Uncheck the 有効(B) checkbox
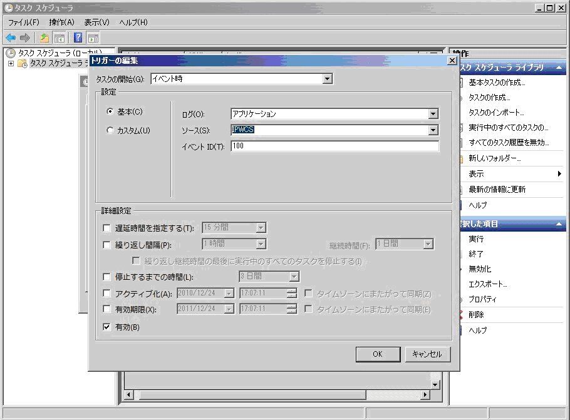 pos(106,327)
